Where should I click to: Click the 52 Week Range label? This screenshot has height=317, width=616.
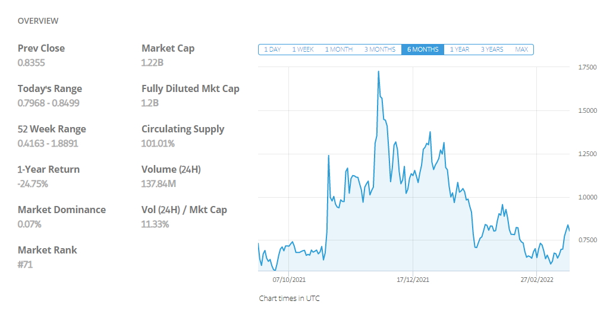[x=52, y=129]
